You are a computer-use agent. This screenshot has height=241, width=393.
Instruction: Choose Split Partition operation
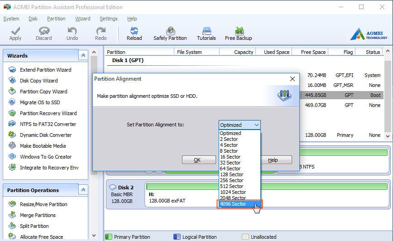pos(34,226)
